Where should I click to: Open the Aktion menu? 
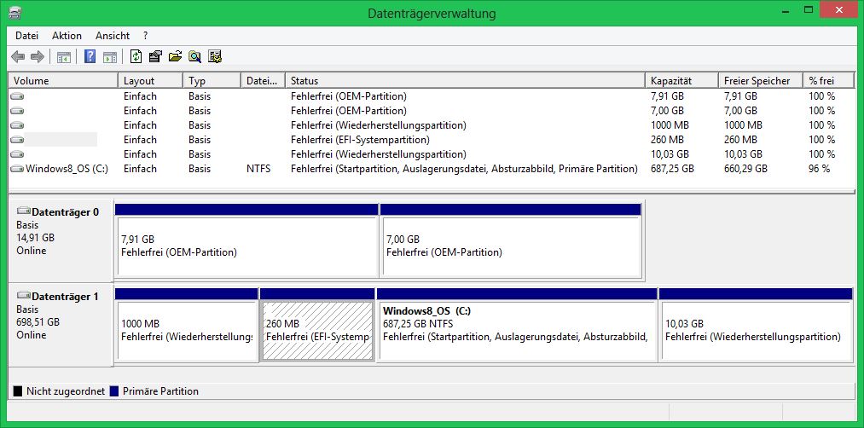(67, 36)
